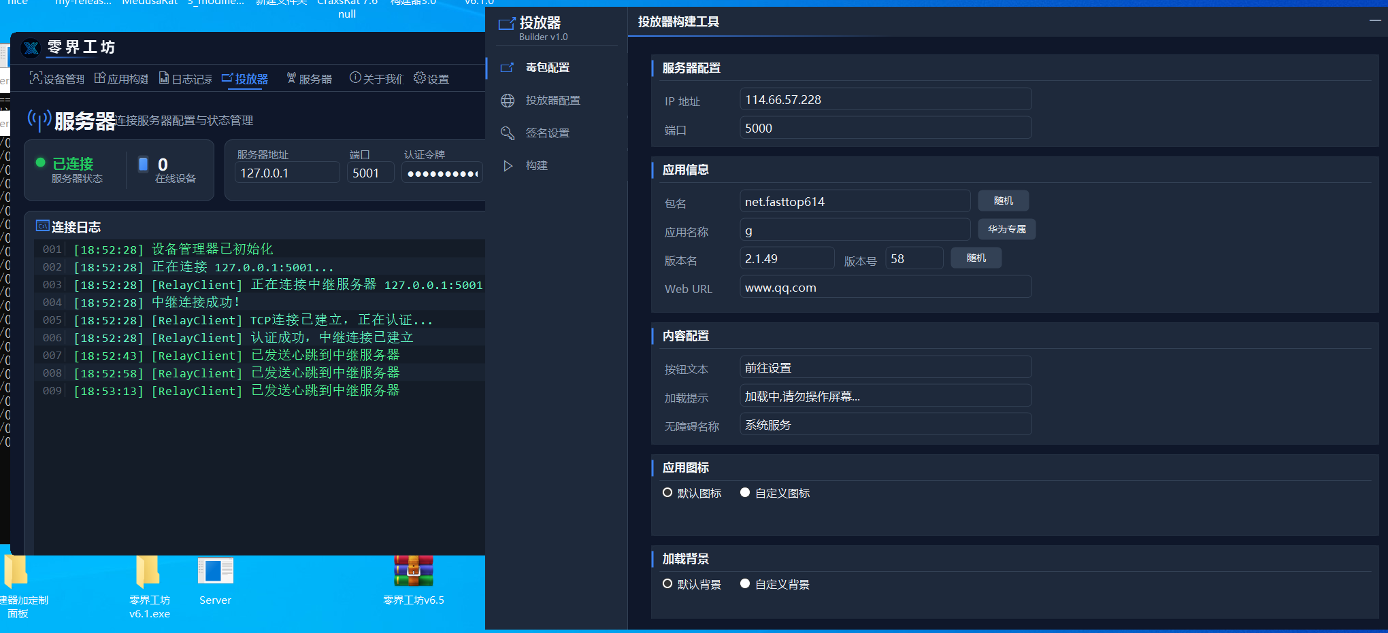This screenshot has width=1388, height=633.
Task: Click the 华为专属 button
Action: click(1006, 230)
